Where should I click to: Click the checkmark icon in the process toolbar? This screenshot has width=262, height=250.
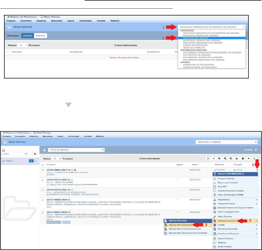(x=214, y=158)
